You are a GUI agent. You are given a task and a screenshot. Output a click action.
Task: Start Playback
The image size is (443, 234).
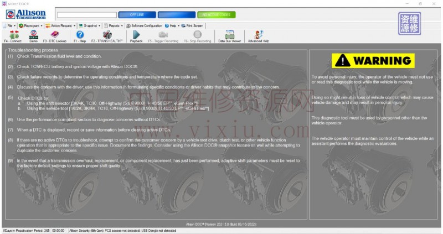coord(136,36)
